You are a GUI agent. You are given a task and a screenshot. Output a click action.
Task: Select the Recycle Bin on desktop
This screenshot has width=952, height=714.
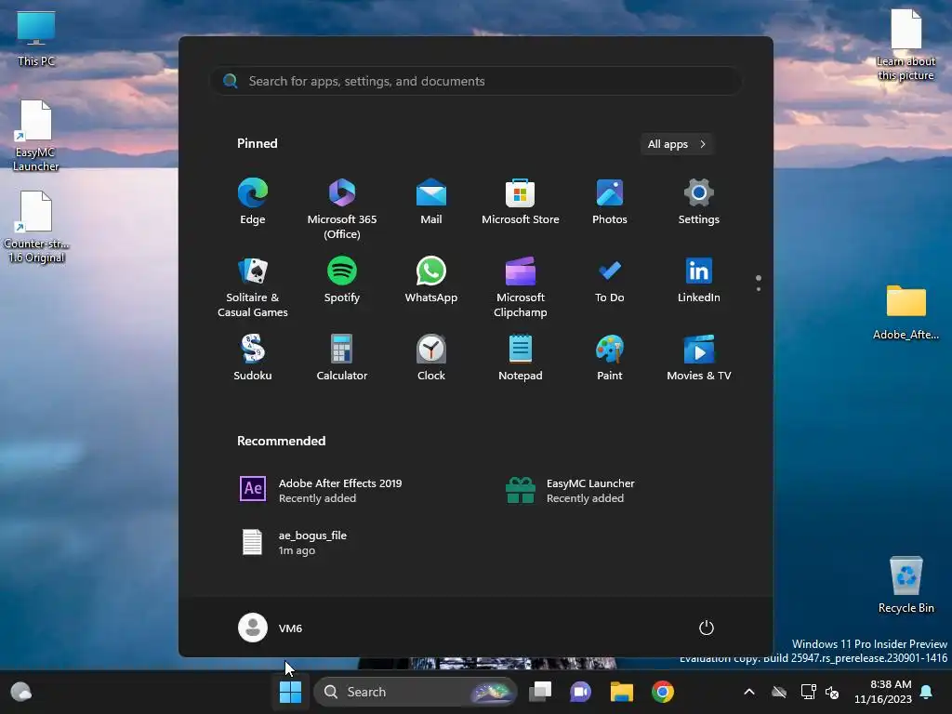click(906, 585)
